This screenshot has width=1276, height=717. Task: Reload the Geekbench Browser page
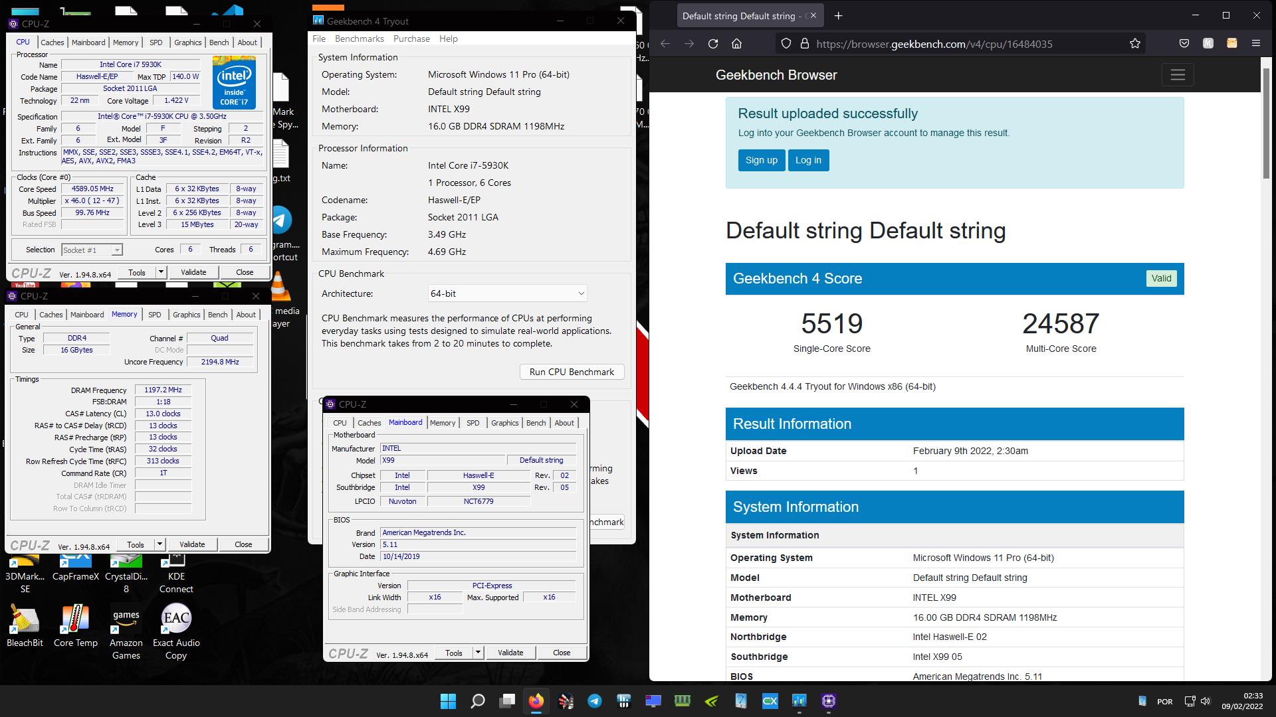tap(713, 44)
